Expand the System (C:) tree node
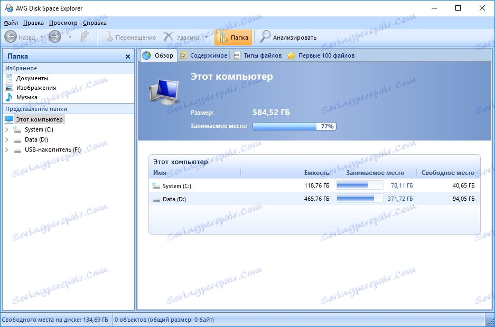Viewport: 495px width, 327px height. [x=7, y=129]
